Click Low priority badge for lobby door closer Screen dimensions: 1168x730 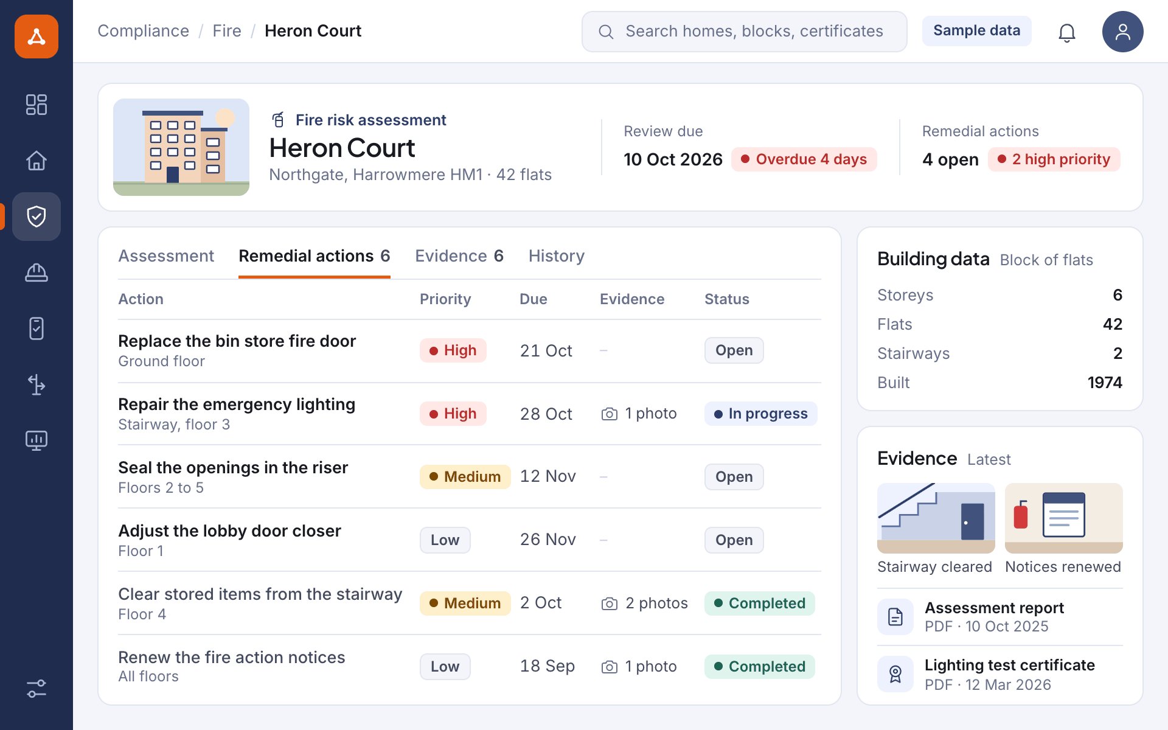445,540
